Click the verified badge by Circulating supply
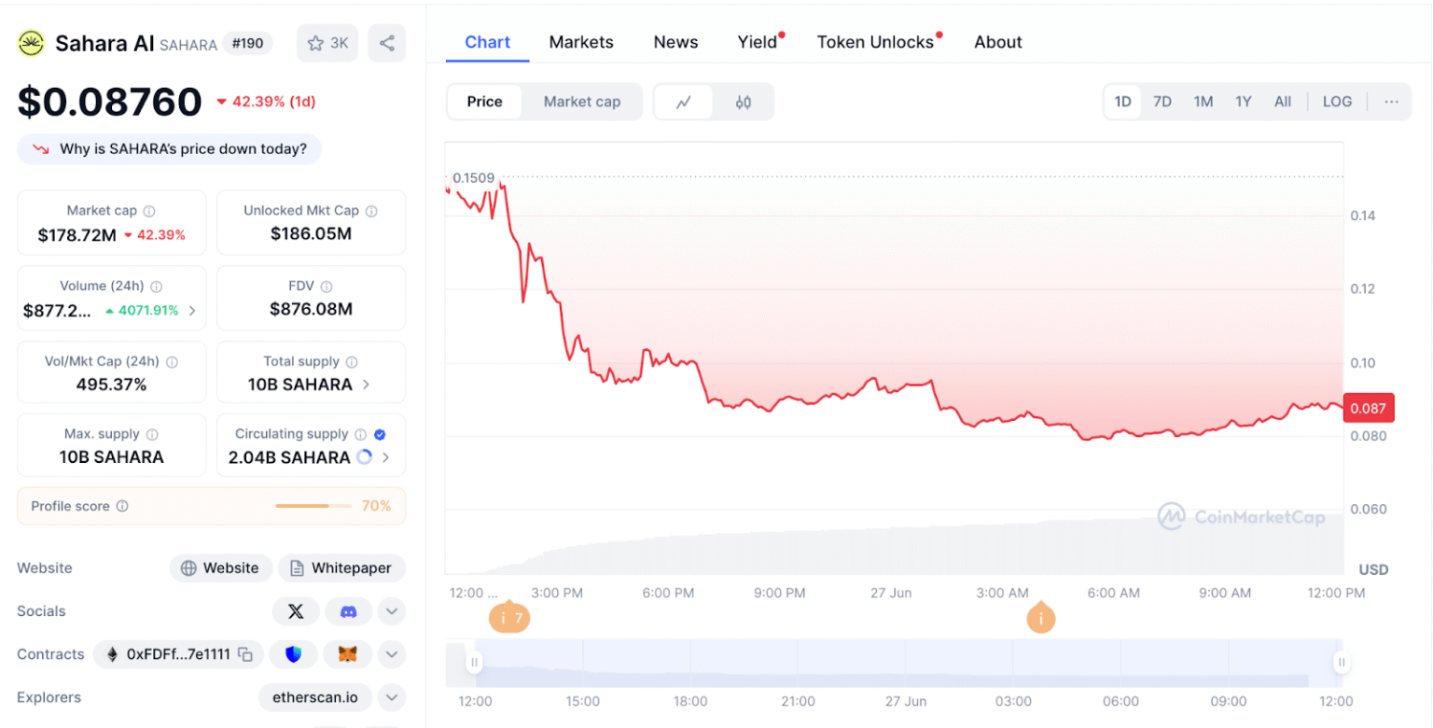Screen dimensions: 1433x728 coord(380,434)
